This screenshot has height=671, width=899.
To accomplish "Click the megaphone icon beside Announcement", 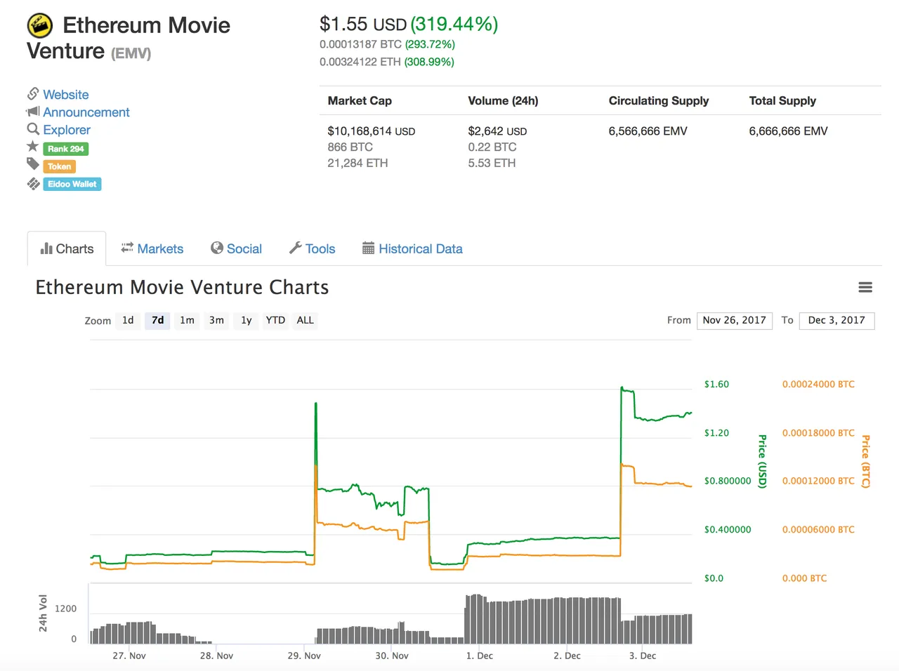I will 33,112.
